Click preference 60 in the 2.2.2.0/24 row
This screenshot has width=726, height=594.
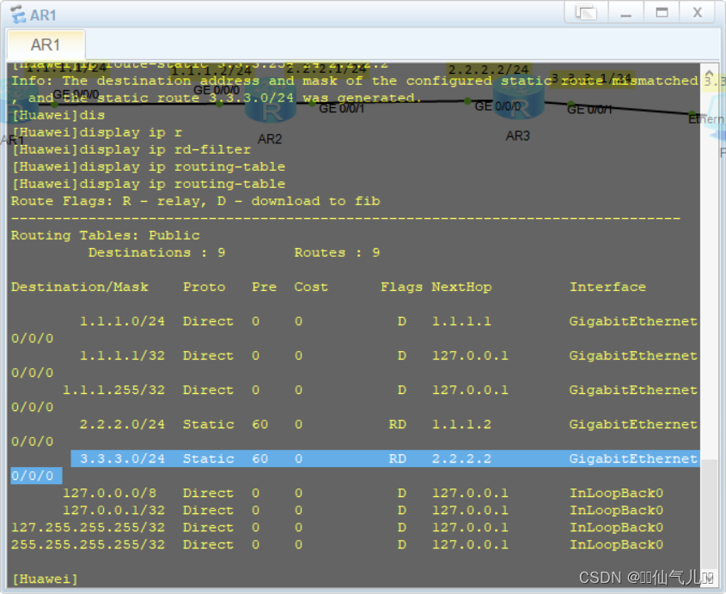point(259,424)
